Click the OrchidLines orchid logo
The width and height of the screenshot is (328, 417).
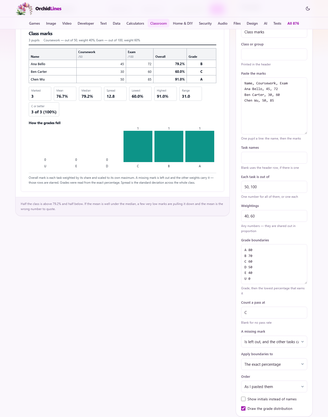coord(24,8)
